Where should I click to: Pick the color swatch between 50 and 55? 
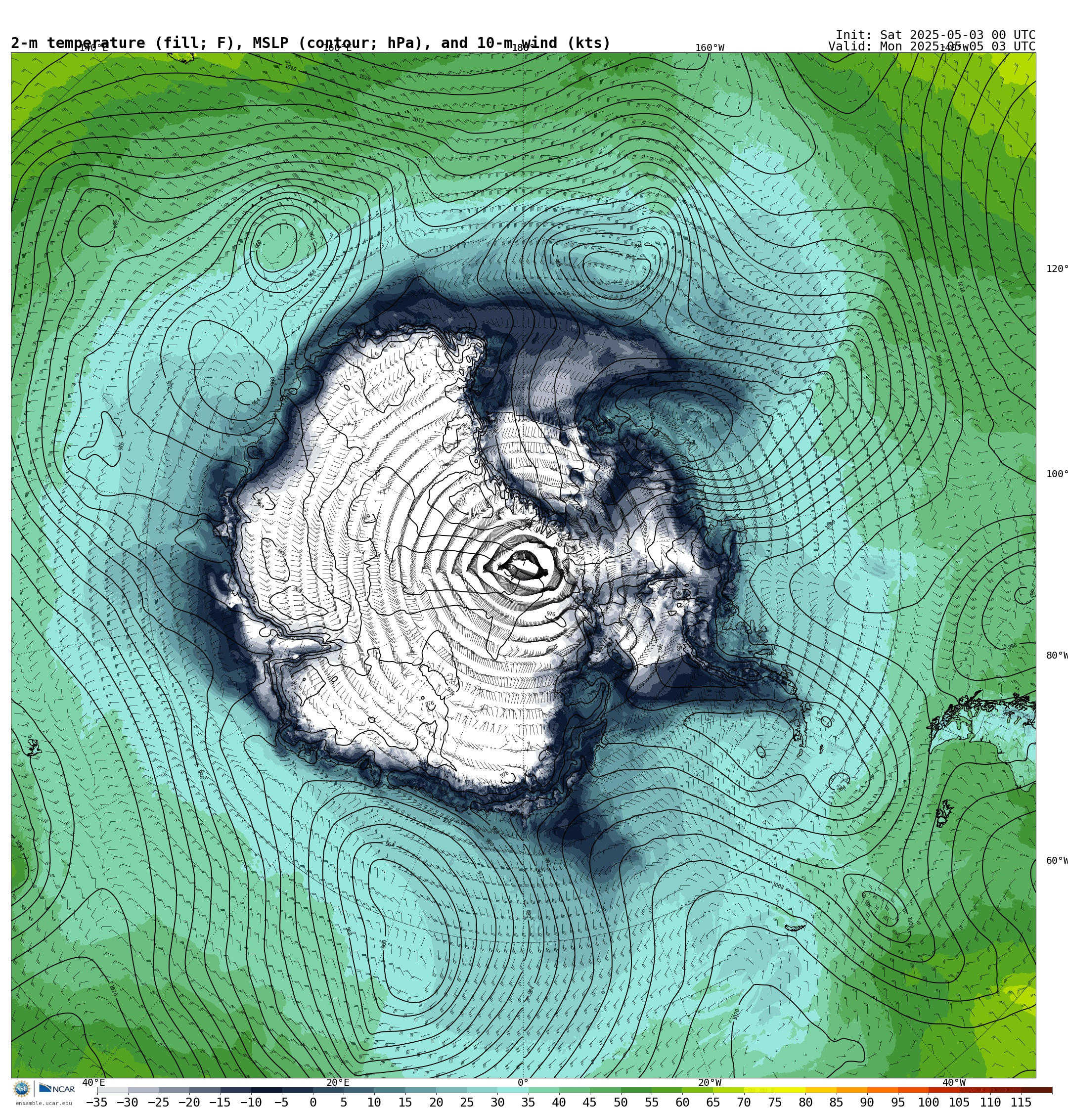click(636, 1090)
